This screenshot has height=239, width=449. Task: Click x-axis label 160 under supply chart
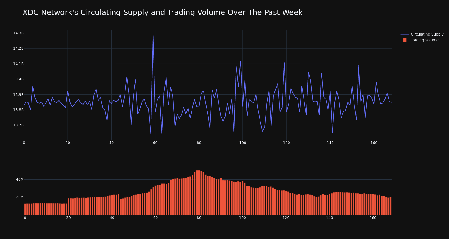tap(374, 143)
